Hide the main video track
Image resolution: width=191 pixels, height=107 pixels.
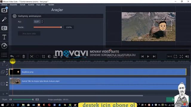7,83
